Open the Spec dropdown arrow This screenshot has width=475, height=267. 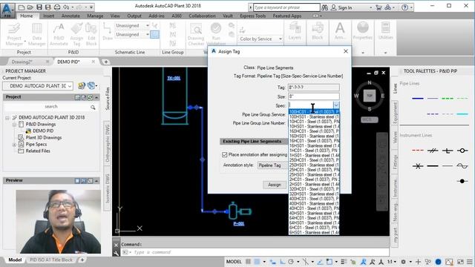336,105
